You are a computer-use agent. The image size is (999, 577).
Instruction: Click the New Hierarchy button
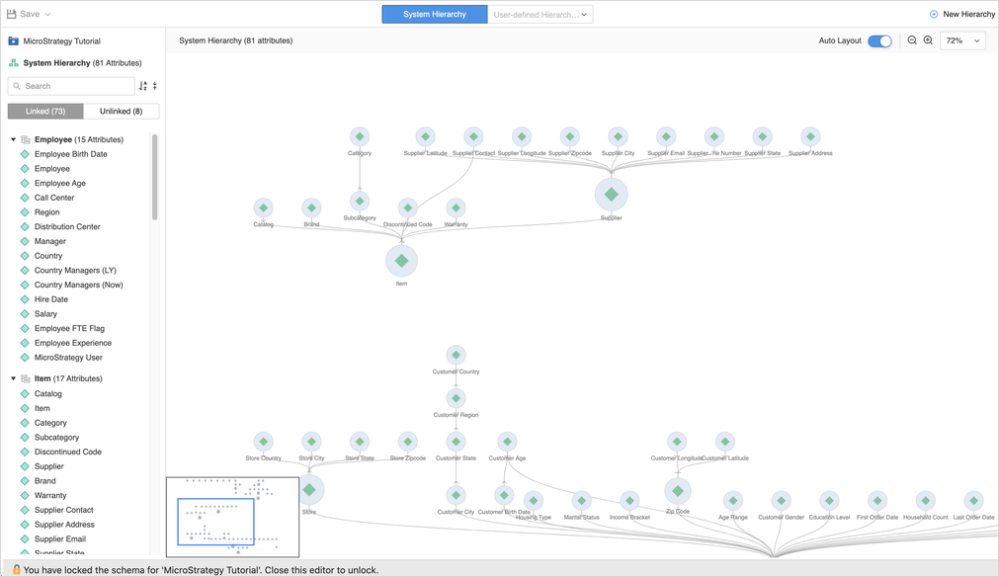pyautogui.click(x=961, y=14)
